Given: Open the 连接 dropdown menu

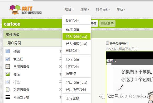Looking at the screenshot, I should coord(85,10).
